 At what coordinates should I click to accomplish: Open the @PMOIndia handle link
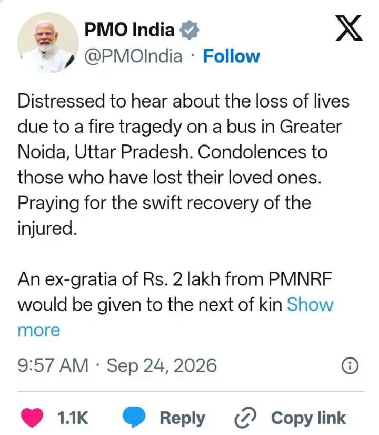pyautogui.click(x=133, y=56)
